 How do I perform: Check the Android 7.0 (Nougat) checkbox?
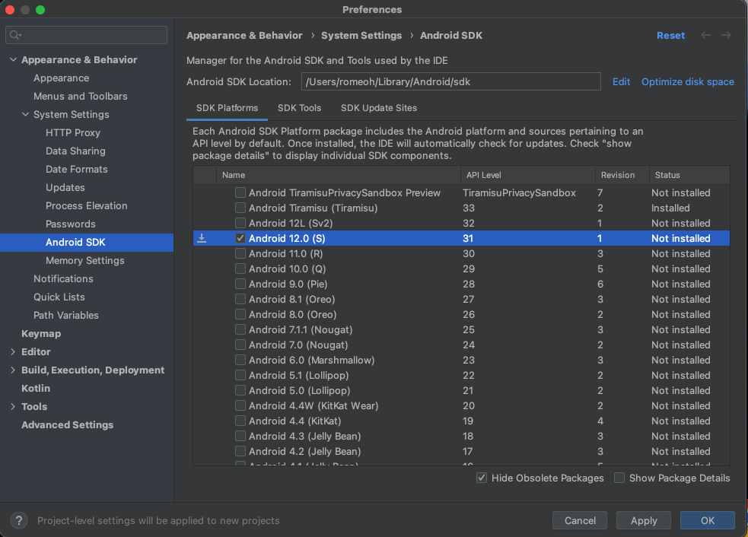[240, 345]
